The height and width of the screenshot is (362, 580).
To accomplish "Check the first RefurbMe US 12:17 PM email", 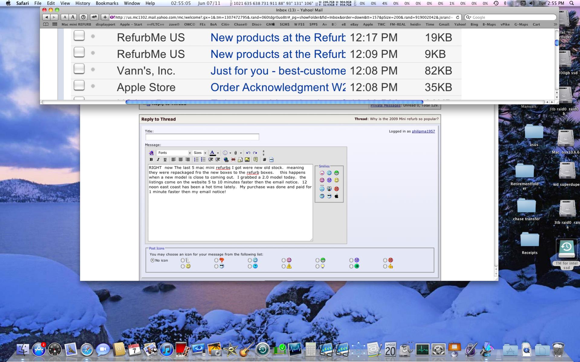I will tap(79, 36).
